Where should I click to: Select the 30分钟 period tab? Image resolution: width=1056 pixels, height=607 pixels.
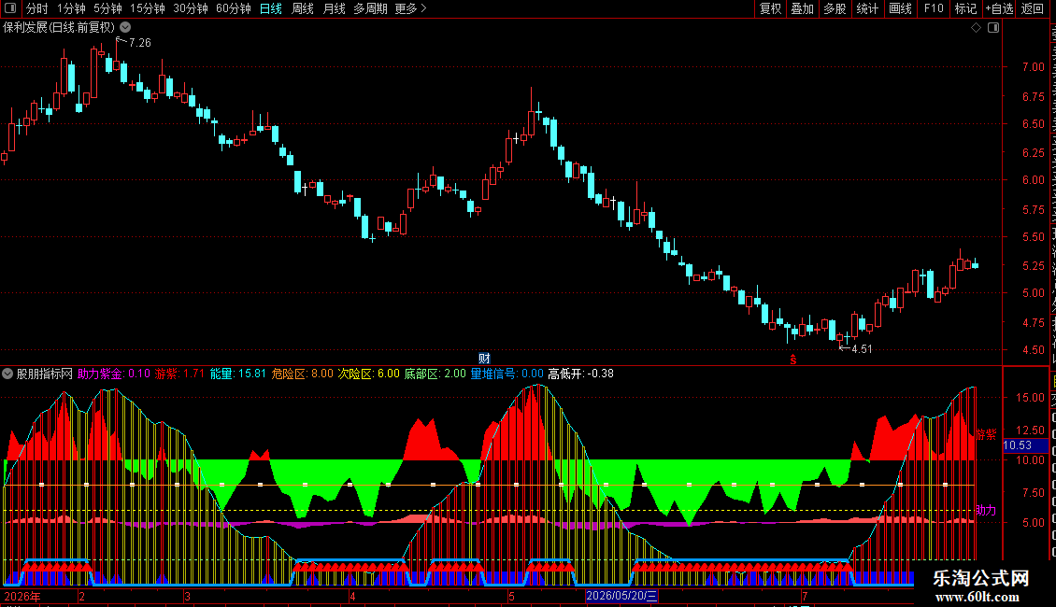[x=190, y=8]
